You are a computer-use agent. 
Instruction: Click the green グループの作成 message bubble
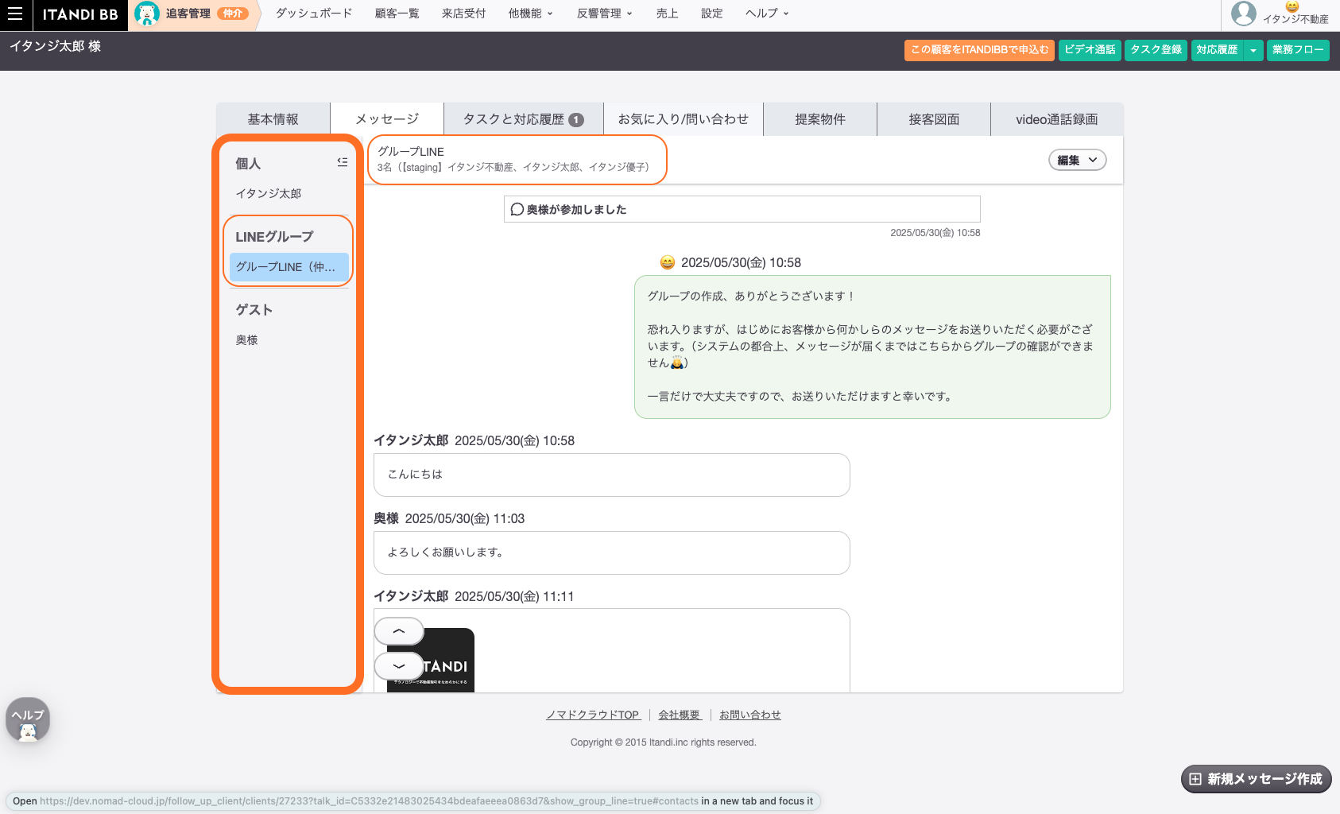coord(872,347)
